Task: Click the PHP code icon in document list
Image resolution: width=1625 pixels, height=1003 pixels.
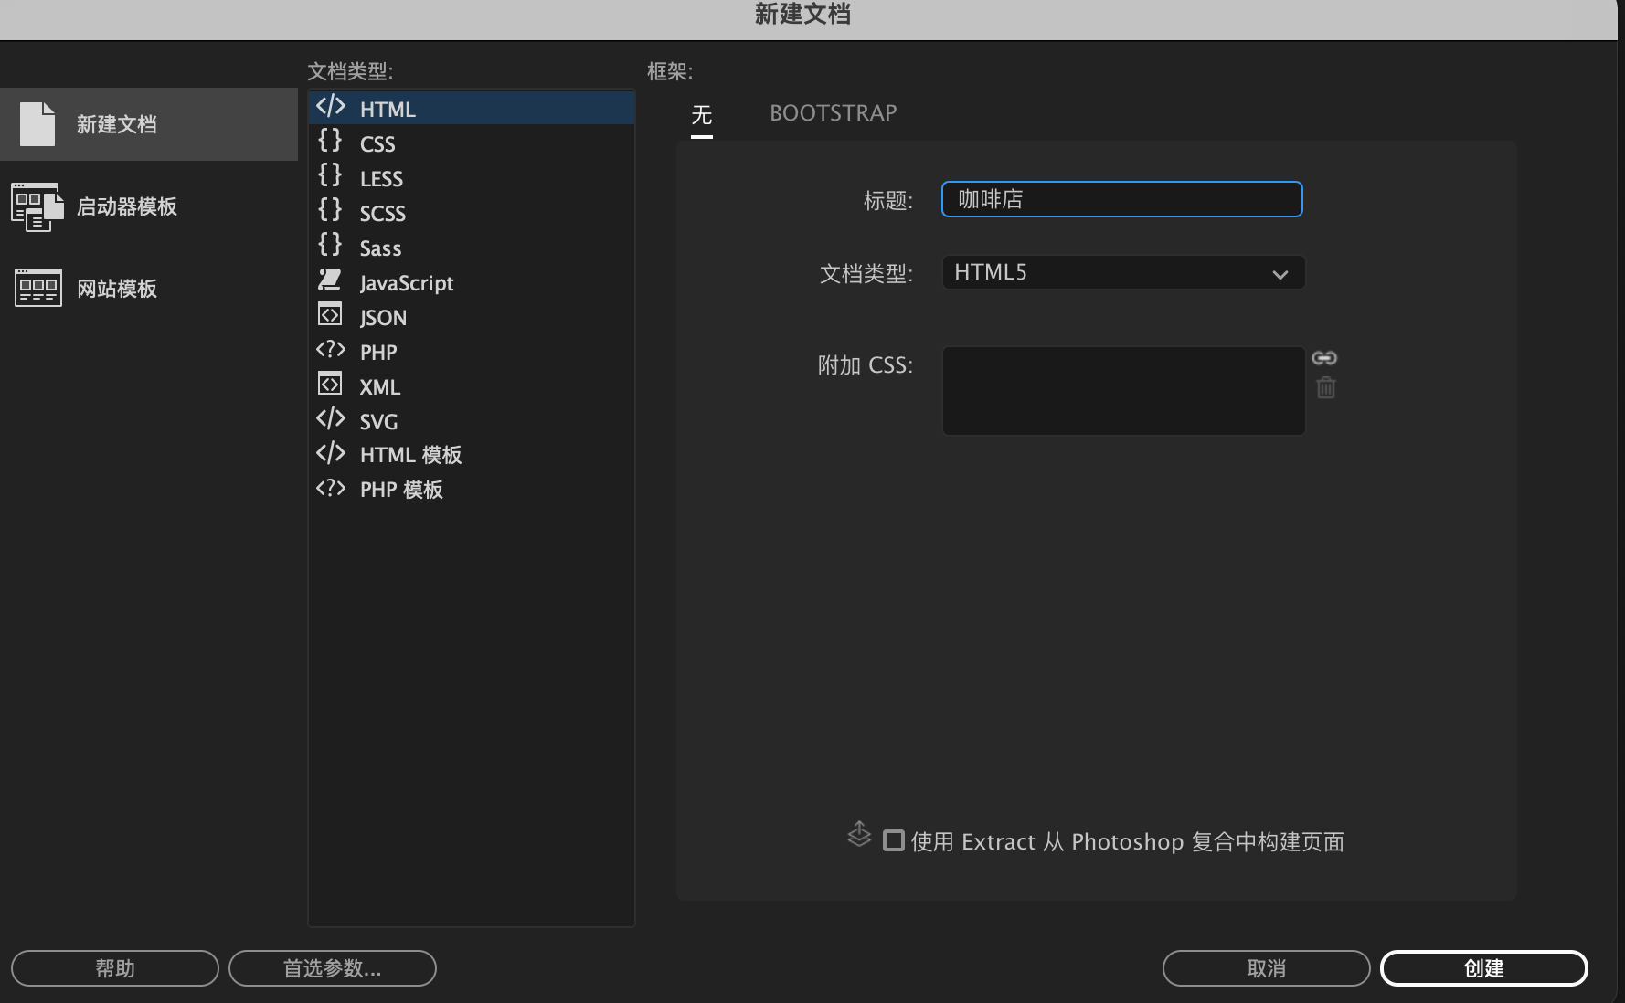Action: tap(330, 350)
